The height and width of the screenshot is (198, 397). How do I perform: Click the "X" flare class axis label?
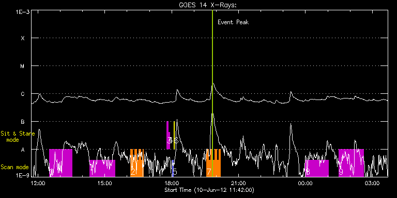pos(23,38)
